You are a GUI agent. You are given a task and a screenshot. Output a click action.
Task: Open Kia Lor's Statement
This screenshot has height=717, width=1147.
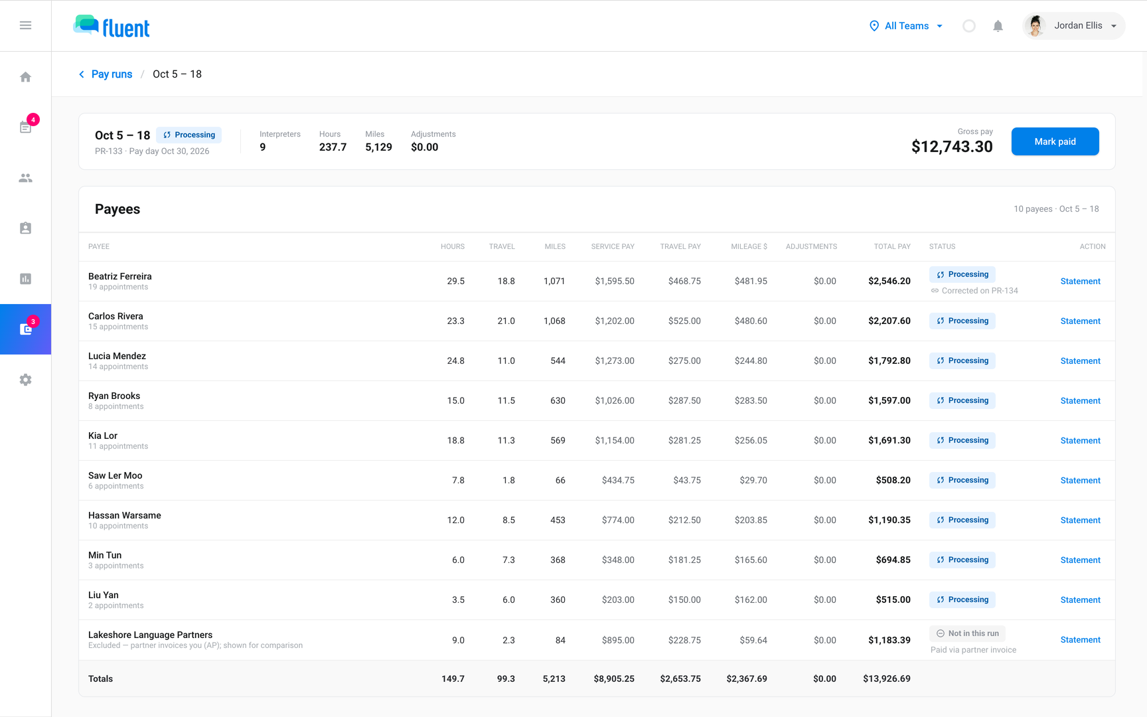click(1080, 441)
